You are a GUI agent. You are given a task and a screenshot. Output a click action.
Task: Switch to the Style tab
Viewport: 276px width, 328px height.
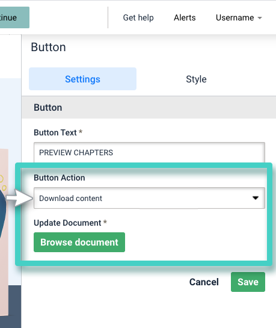pyautogui.click(x=196, y=79)
